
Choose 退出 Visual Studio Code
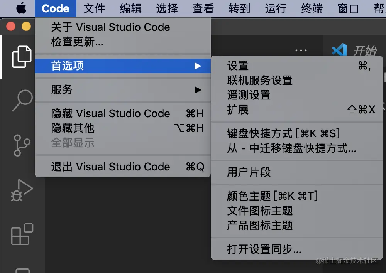pyautogui.click(x=123, y=167)
